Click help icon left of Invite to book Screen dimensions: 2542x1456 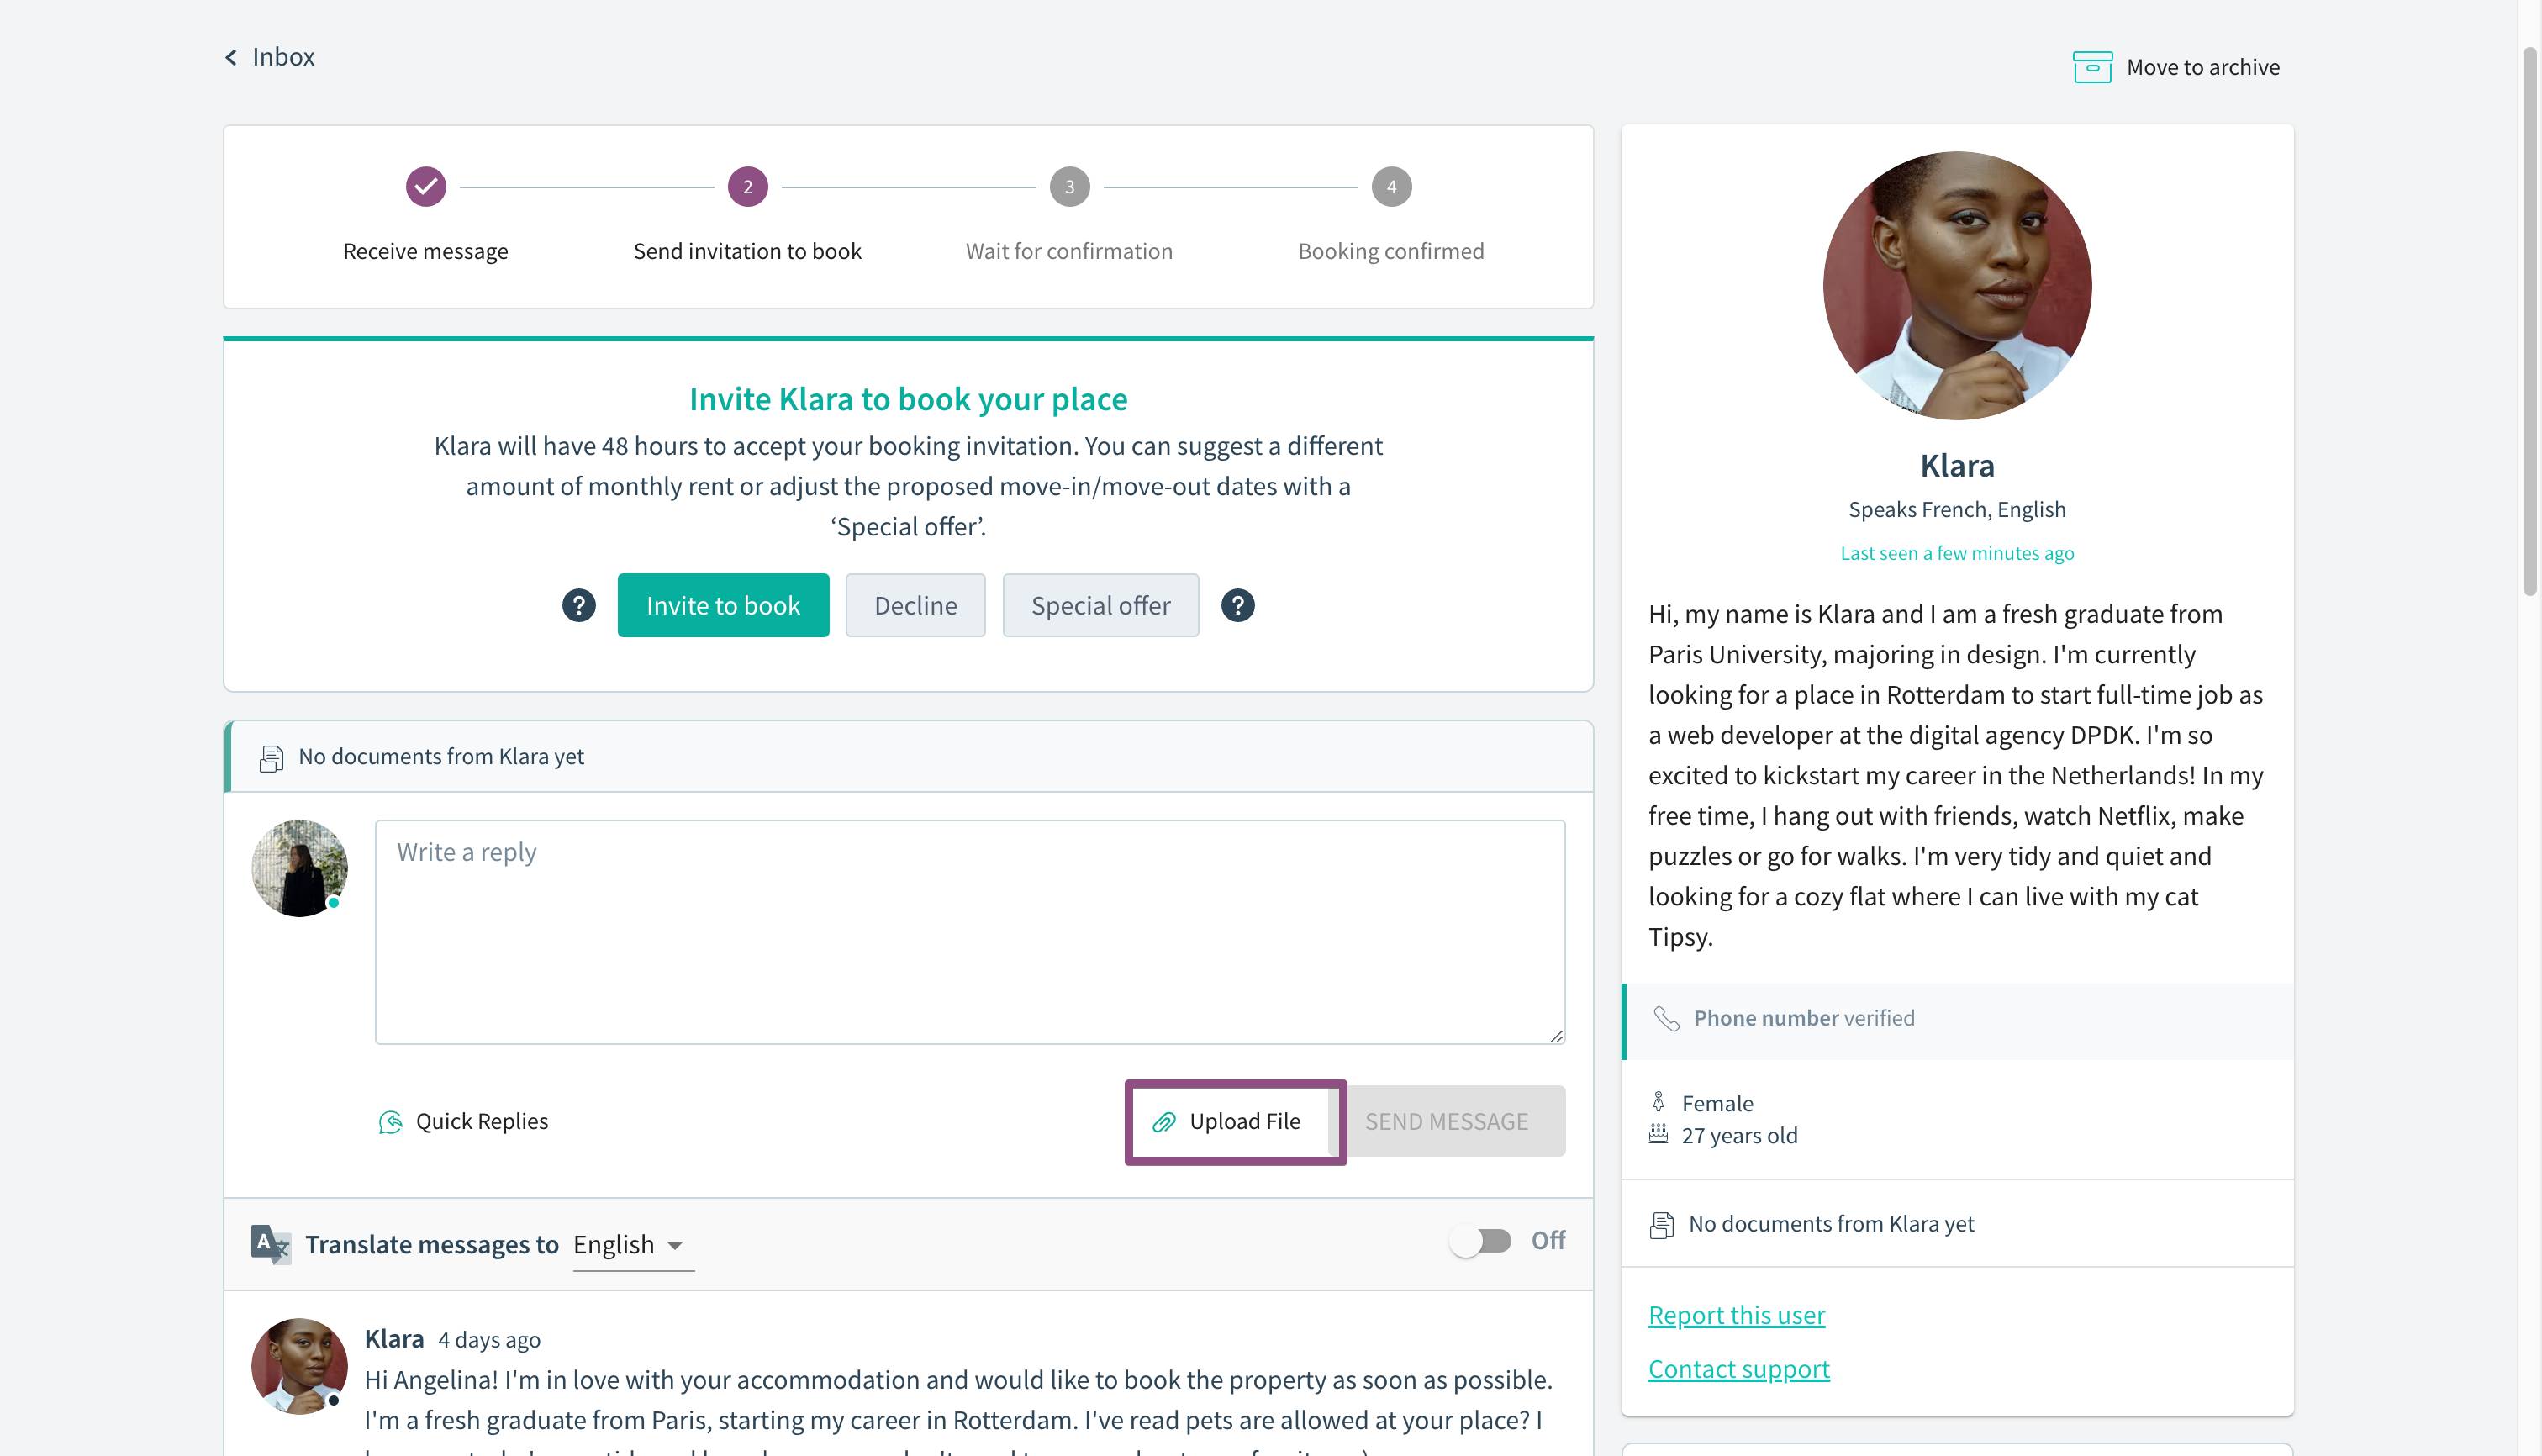(578, 605)
